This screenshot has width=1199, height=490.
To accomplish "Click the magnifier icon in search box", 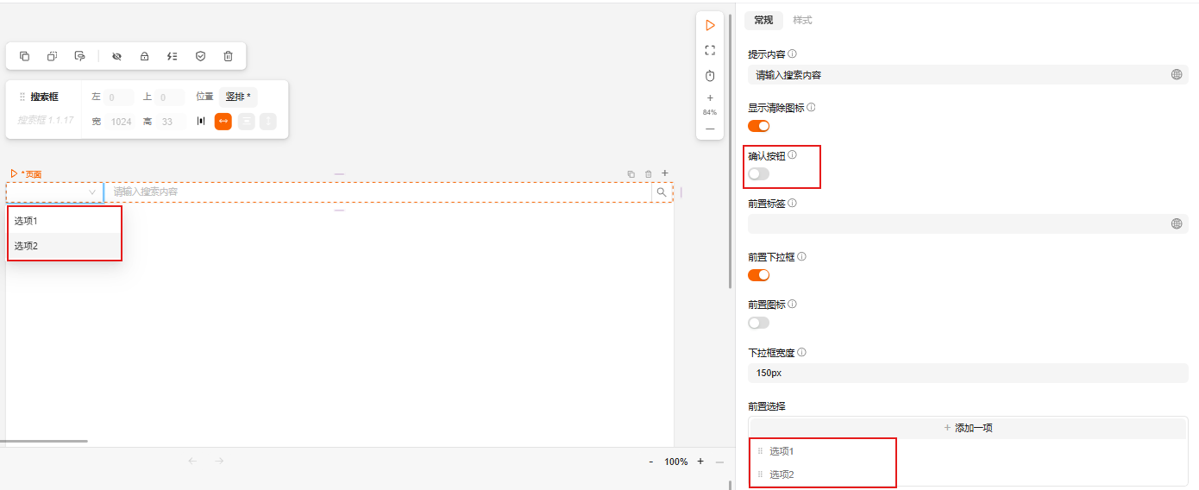I will [662, 192].
